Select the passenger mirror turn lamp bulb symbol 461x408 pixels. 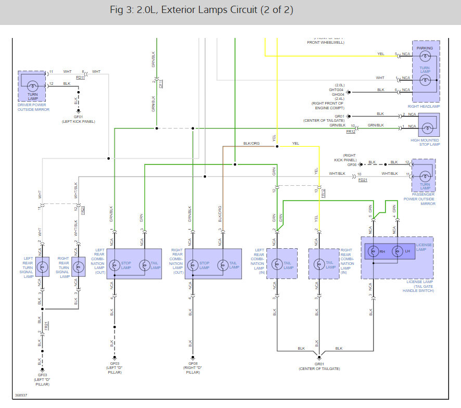425,176
